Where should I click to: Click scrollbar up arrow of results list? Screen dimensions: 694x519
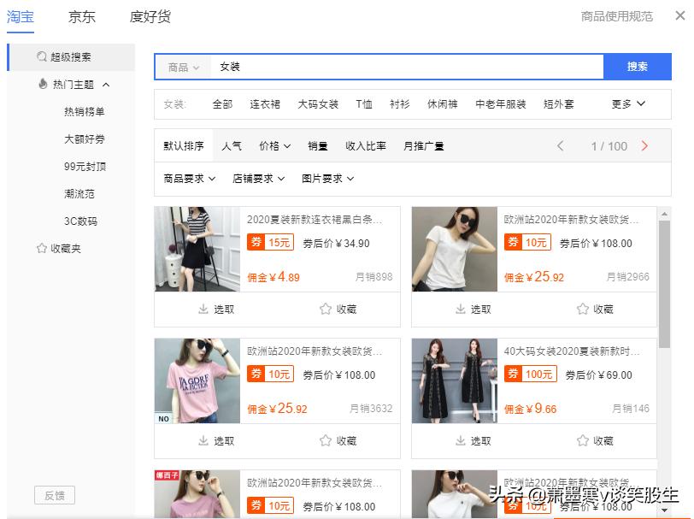click(x=664, y=215)
